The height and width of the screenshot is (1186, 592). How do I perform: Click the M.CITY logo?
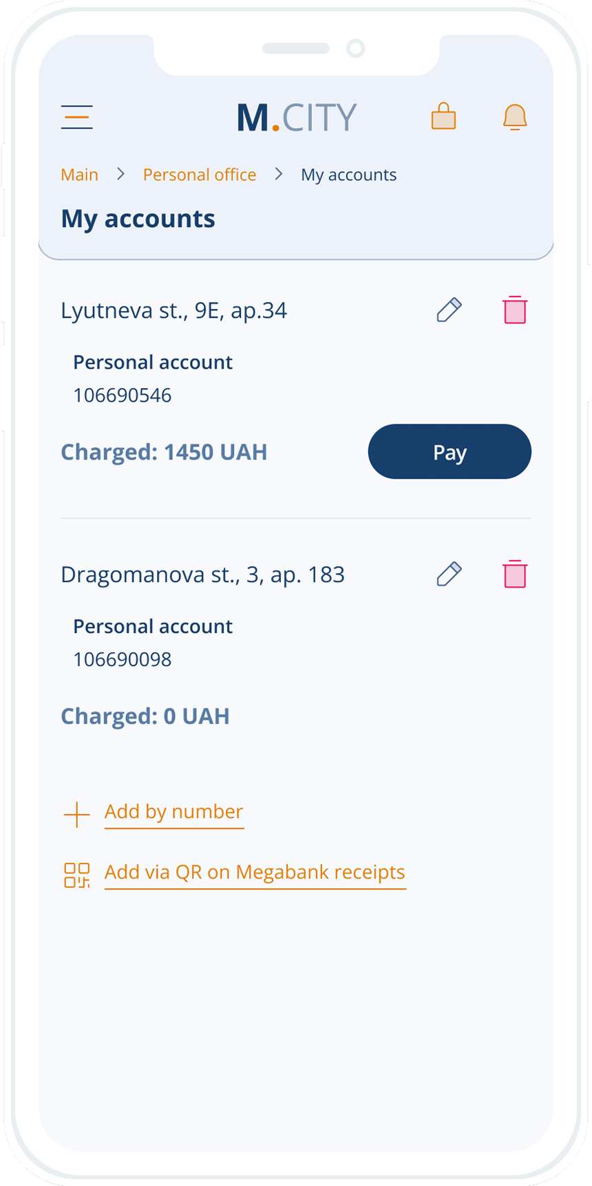(x=297, y=118)
